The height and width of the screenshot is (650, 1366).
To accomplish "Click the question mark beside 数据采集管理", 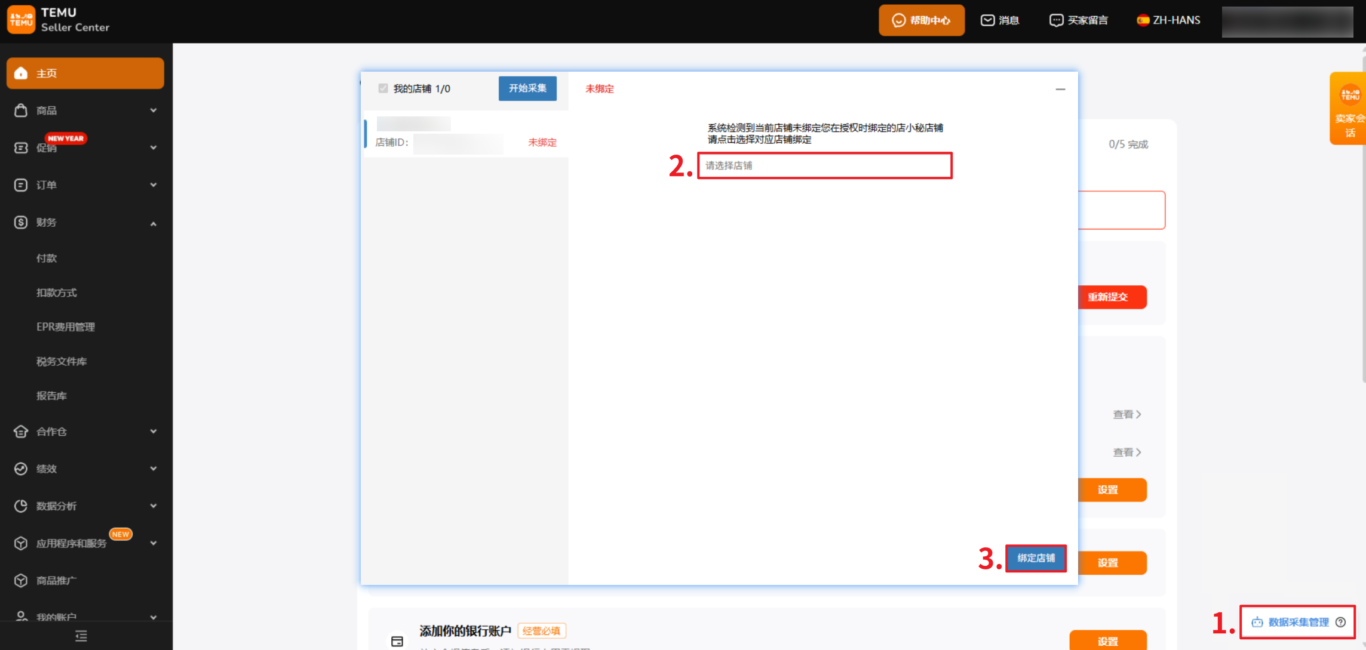I will [1341, 622].
